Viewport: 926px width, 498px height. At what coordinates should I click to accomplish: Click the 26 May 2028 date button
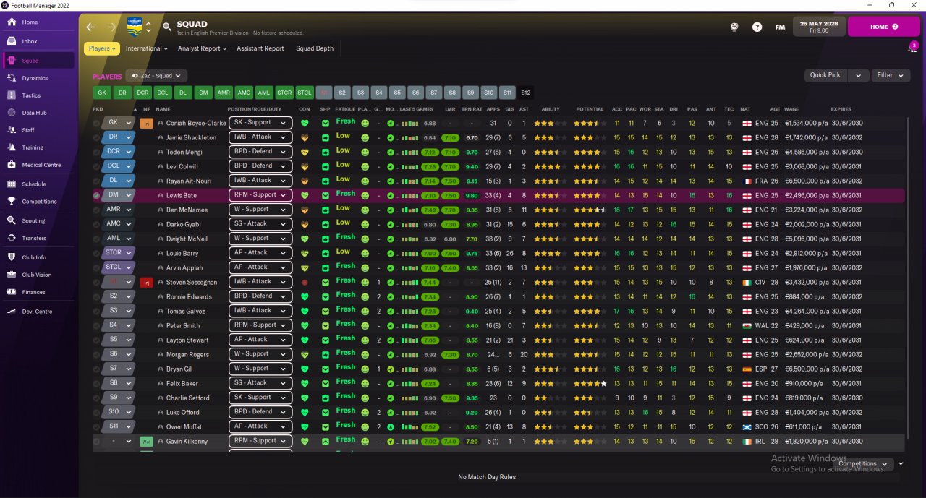tap(819, 27)
